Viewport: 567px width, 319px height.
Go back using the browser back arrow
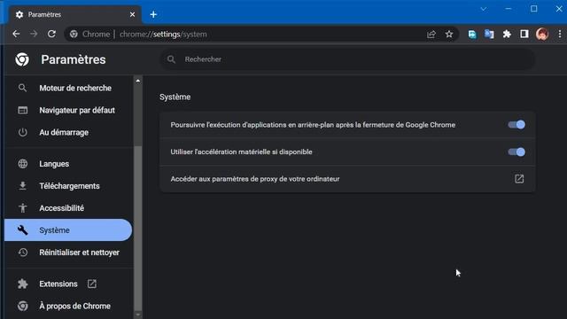click(x=16, y=34)
